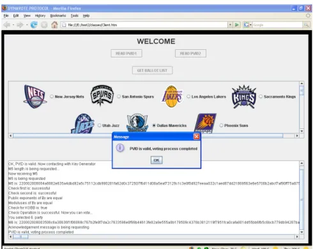Click the San Antonio Spurs logo
313x249 pixels.
point(102,96)
